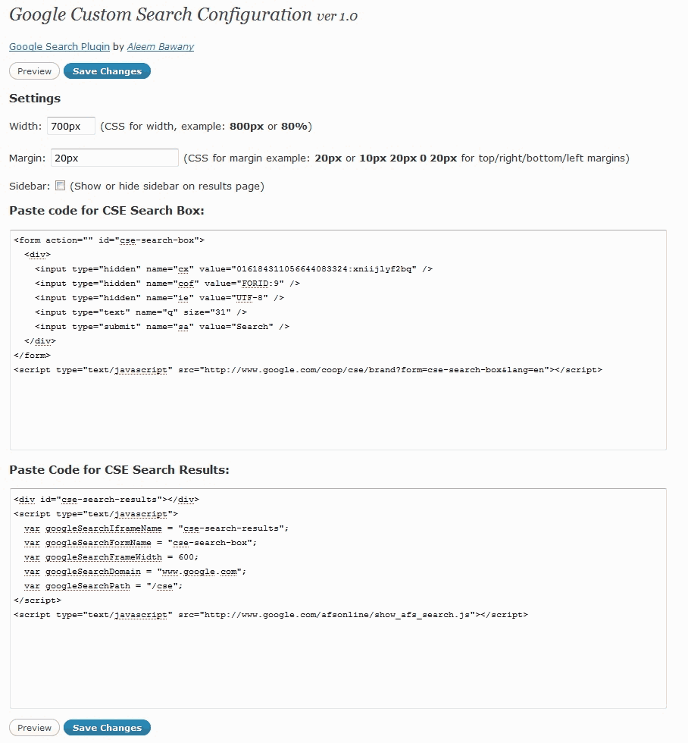Click the googleSearchIframeName variable line
The height and width of the screenshot is (743, 688).
(156, 528)
